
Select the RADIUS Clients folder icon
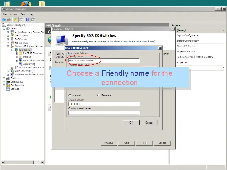(x=21, y=53)
